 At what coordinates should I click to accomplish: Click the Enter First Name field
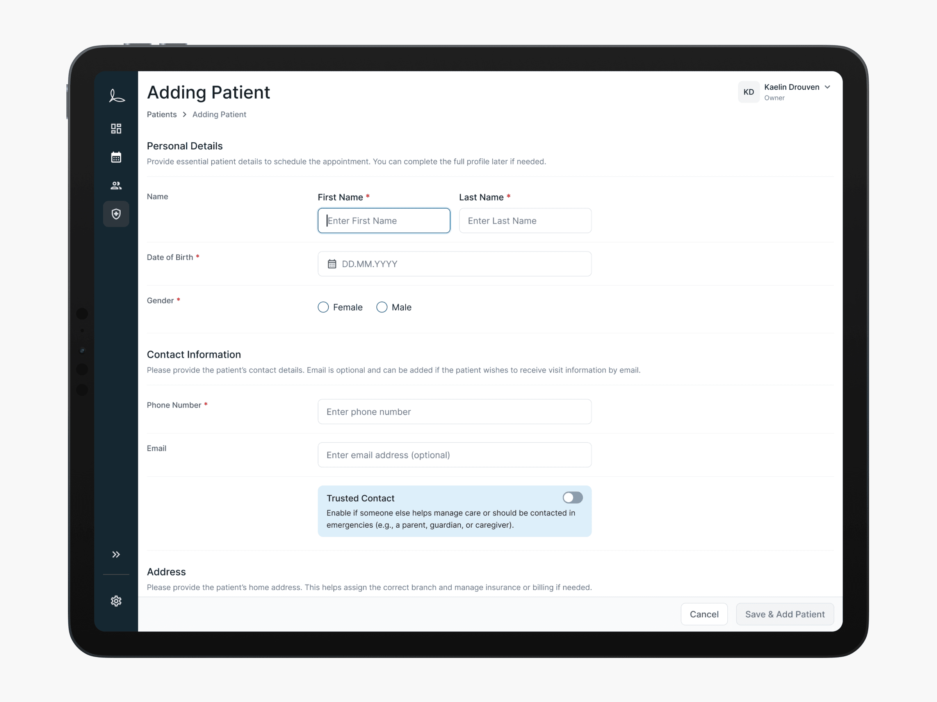[x=384, y=220]
